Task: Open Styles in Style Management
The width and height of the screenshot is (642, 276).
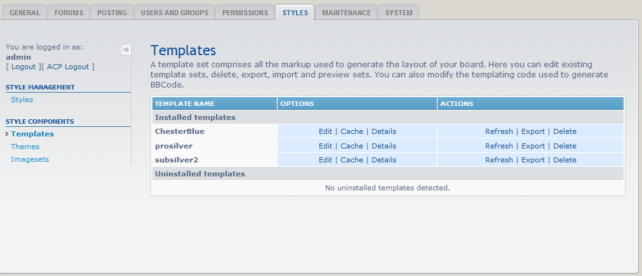Action: click(x=22, y=100)
